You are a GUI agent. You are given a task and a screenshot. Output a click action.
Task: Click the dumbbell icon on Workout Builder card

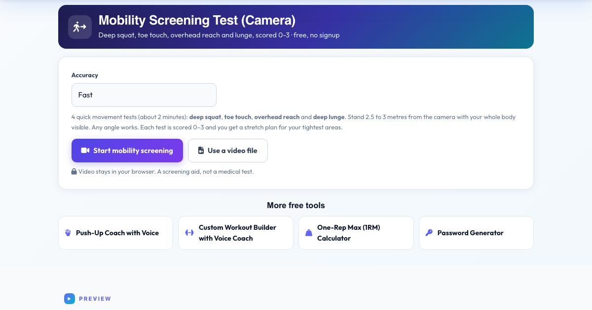click(189, 233)
